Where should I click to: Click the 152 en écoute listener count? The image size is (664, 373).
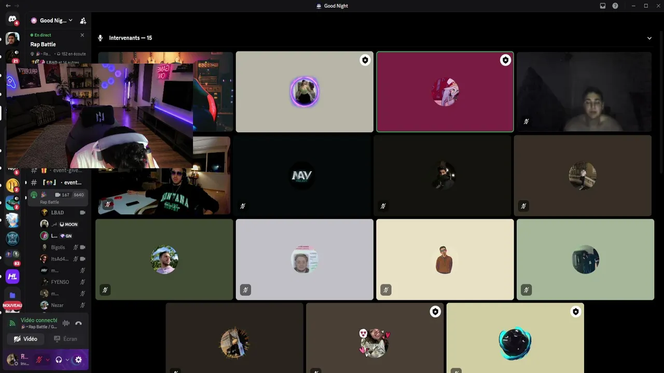click(72, 54)
